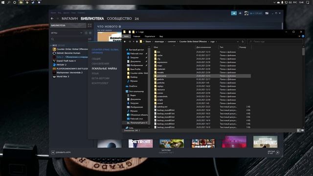The width and height of the screenshot is (313, 176).
Task: Select World War 3 in library
Action: coord(61,76)
